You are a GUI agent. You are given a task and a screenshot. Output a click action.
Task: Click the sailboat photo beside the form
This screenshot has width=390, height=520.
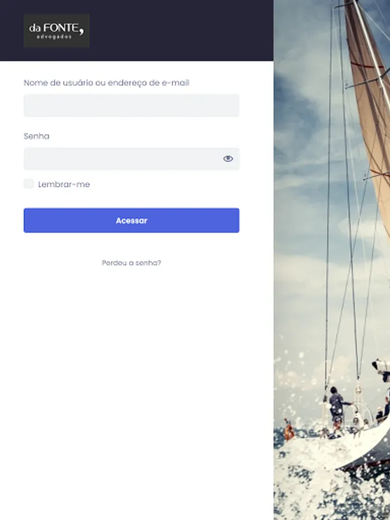tap(332, 260)
